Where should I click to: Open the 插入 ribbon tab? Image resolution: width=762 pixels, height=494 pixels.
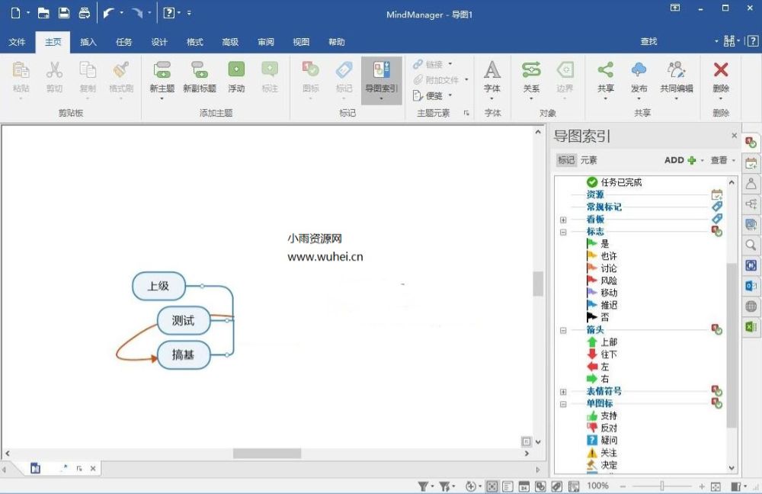pyautogui.click(x=88, y=42)
